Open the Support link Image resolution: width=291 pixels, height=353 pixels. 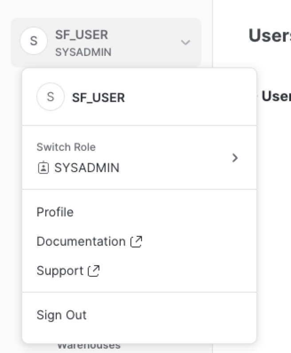[x=60, y=271]
